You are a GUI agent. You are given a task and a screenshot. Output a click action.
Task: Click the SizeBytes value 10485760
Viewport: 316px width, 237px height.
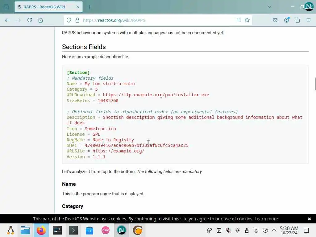(108, 101)
